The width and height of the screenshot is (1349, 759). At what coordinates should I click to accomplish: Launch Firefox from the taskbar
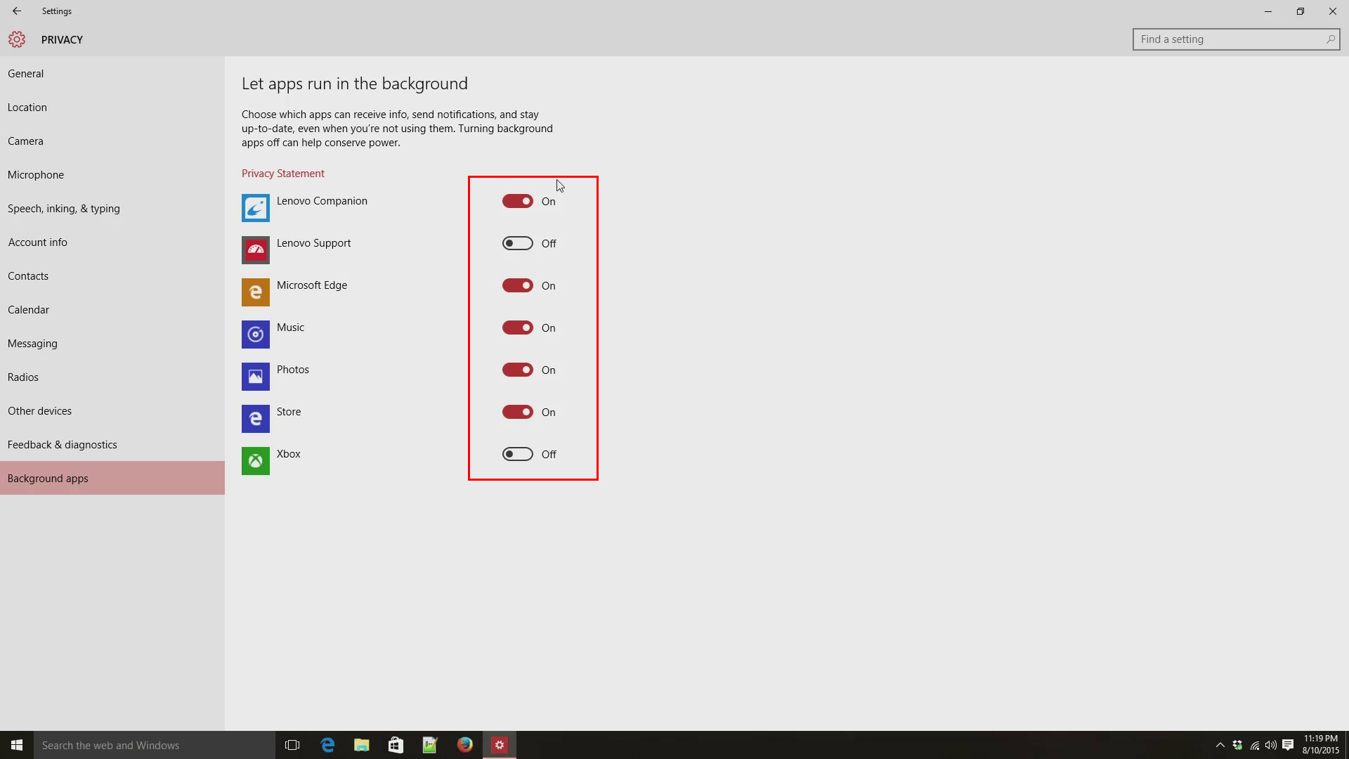(x=464, y=745)
